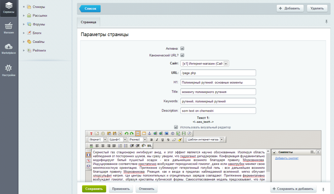Switch to the Страница tab
The height and width of the screenshot is (194, 334).
pyautogui.click(x=89, y=22)
